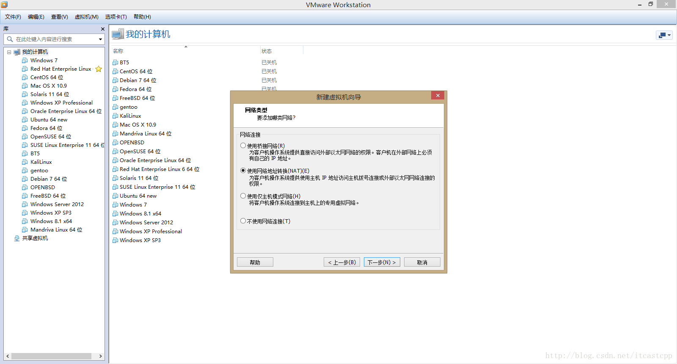Select Mandriva Linux 64 位 in main list

[146, 134]
